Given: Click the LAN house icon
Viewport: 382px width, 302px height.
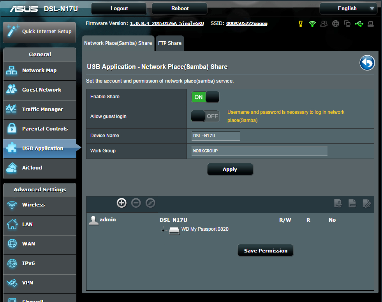Looking at the screenshot, I should (x=12, y=224).
